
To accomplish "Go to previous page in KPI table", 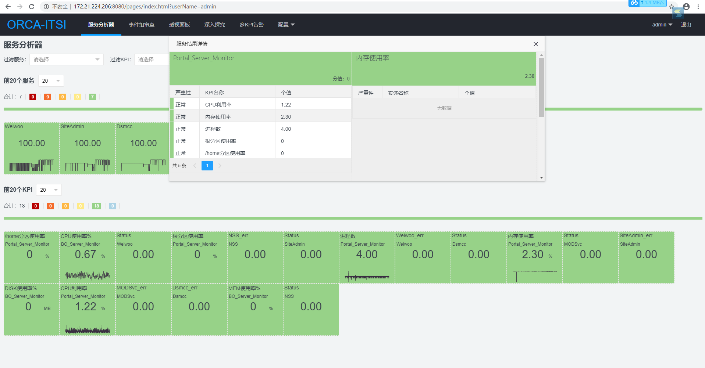I will (x=195, y=166).
